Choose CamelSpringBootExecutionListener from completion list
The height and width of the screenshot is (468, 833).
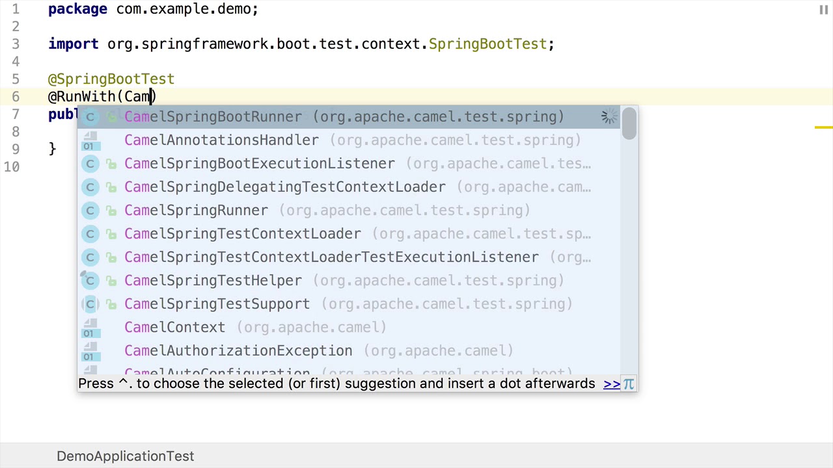(x=349, y=164)
